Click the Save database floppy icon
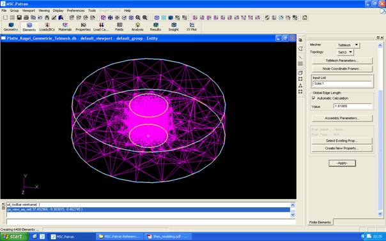 click(19, 18)
